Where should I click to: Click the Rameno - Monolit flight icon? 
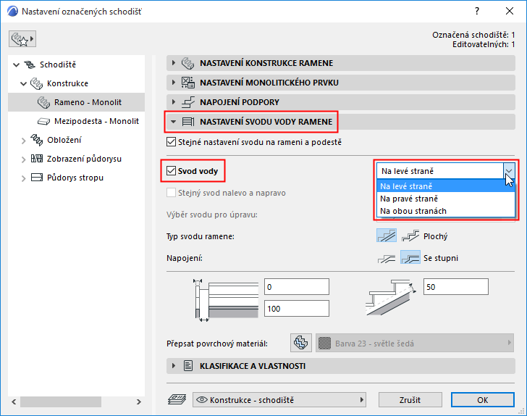pyautogui.click(x=43, y=102)
